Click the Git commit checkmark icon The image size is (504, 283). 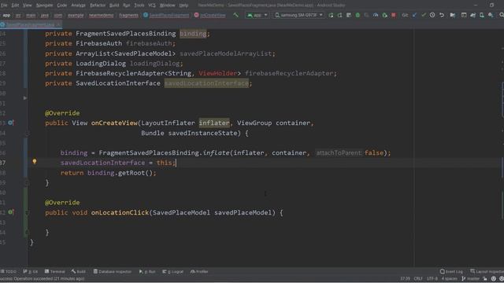pyautogui.click(x=424, y=15)
